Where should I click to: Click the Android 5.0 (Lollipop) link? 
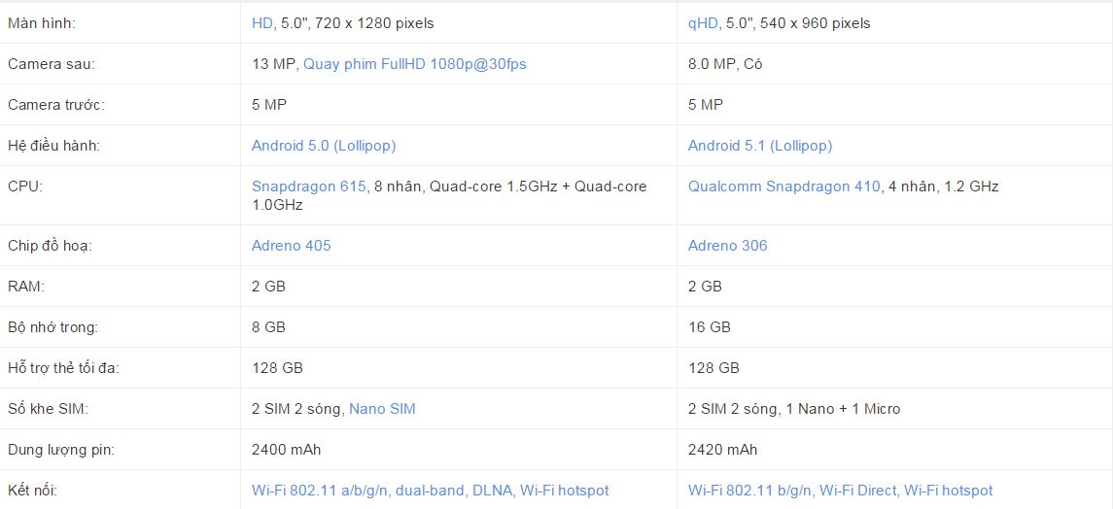point(324,146)
